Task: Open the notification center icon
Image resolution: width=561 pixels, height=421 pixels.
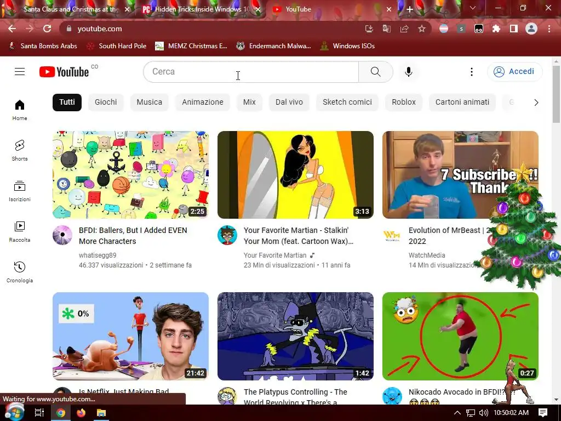Action: point(543,413)
